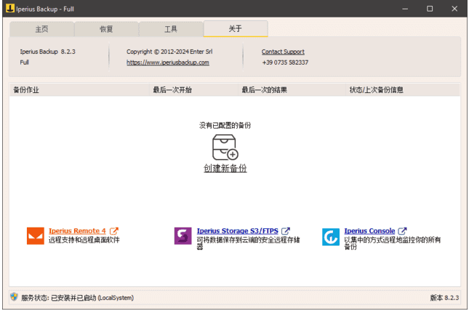This screenshot has width=469, height=311.
Task: Click the +39 0735 582337 phone number
Action: [x=285, y=62]
